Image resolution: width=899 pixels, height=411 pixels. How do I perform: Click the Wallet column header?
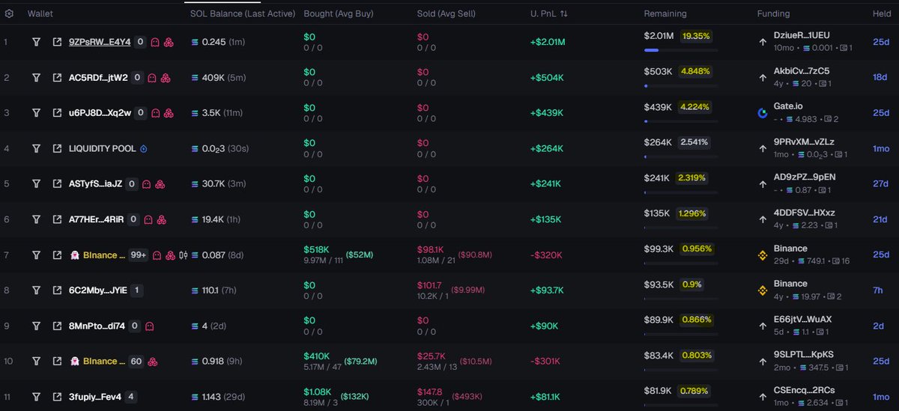[x=40, y=14]
